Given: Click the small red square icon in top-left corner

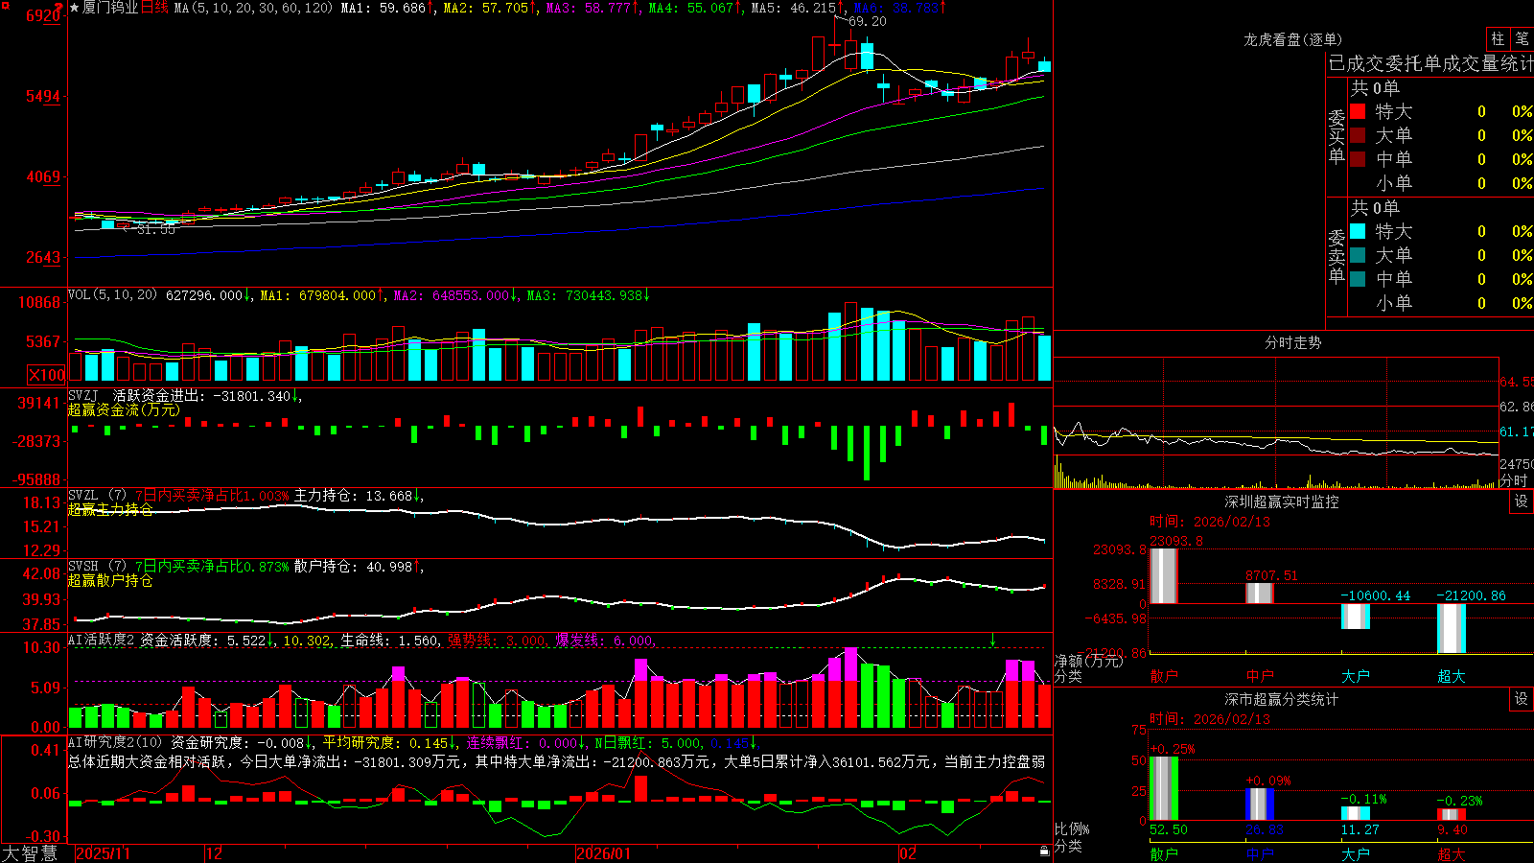Looking at the screenshot, I should point(4,4).
